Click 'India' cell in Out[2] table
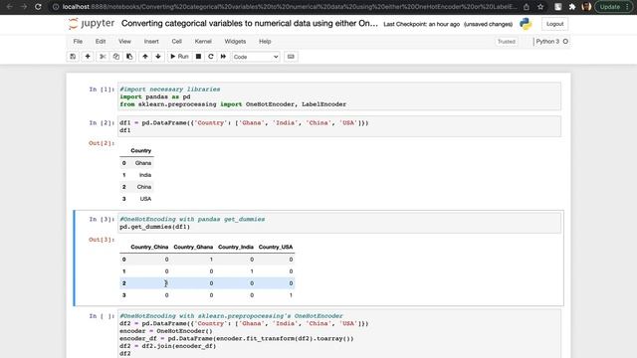 145,175
